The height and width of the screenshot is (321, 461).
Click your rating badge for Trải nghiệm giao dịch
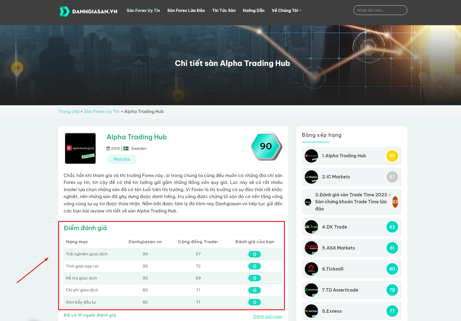pos(254,254)
